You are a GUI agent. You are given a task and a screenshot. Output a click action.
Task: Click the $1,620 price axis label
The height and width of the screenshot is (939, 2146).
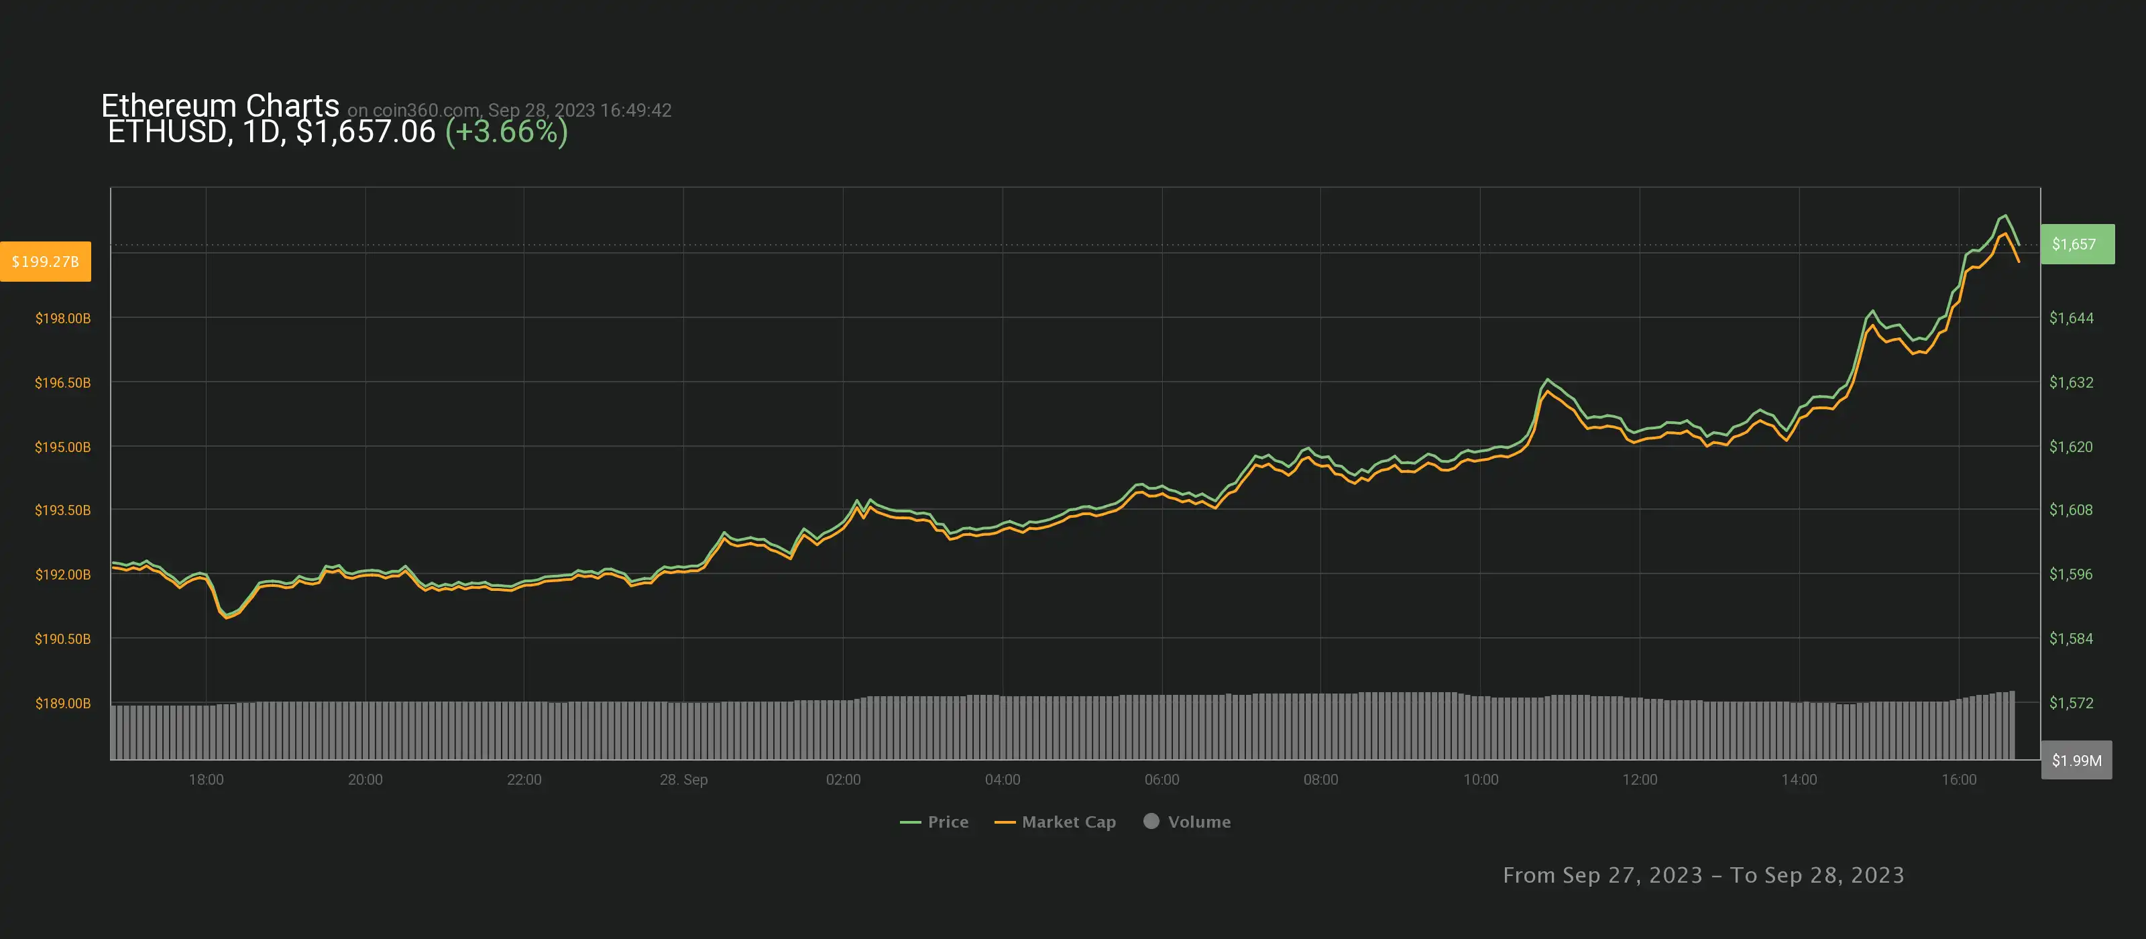coord(2071,447)
